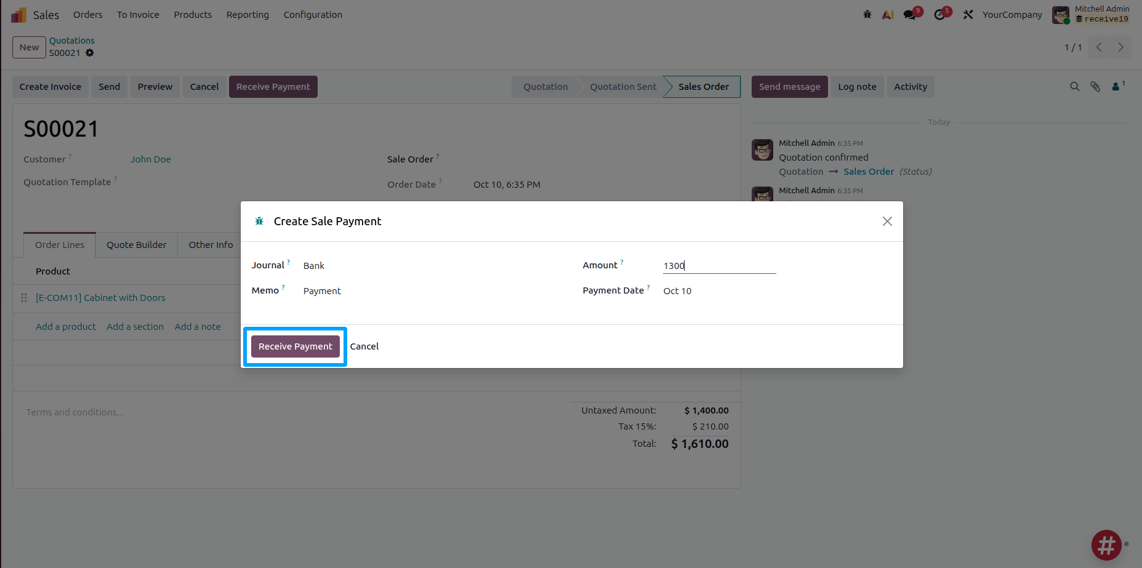This screenshot has width=1142, height=568.
Task: Open the AI assistant icon in navbar
Action: pos(888,15)
